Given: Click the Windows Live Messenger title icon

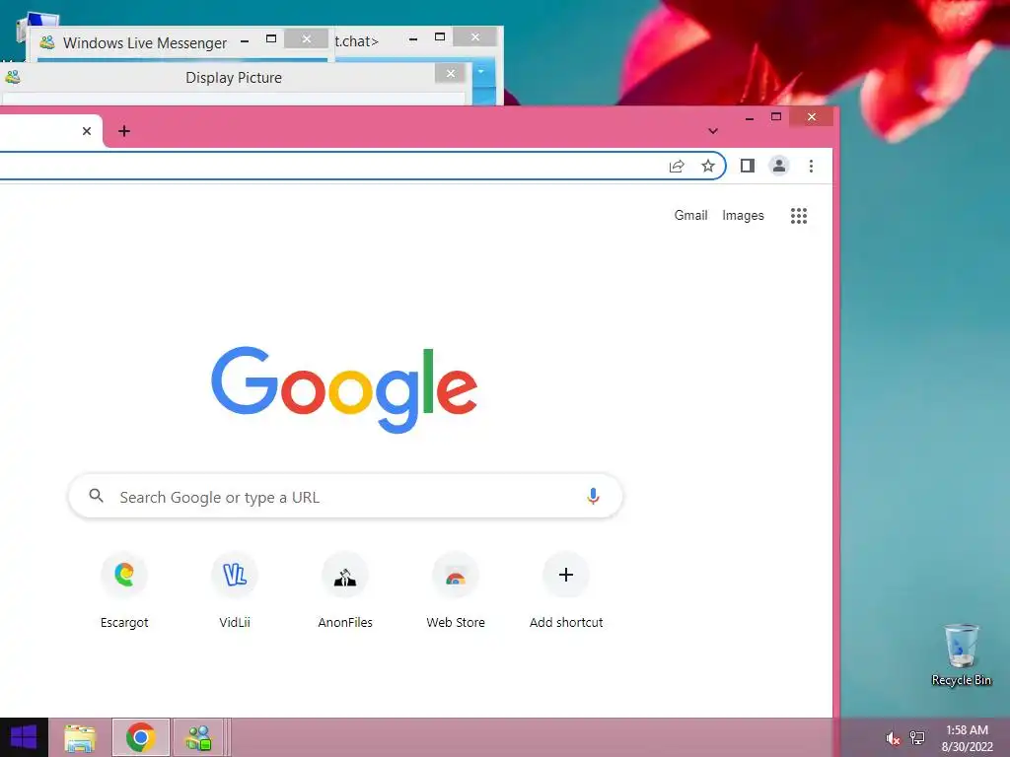Looking at the screenshot, I should (47, 42).
